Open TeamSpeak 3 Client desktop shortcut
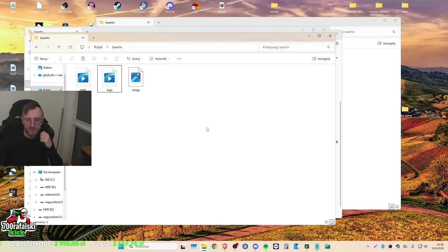The width and height of the screenshot is (448, 252). click(143, 7)
